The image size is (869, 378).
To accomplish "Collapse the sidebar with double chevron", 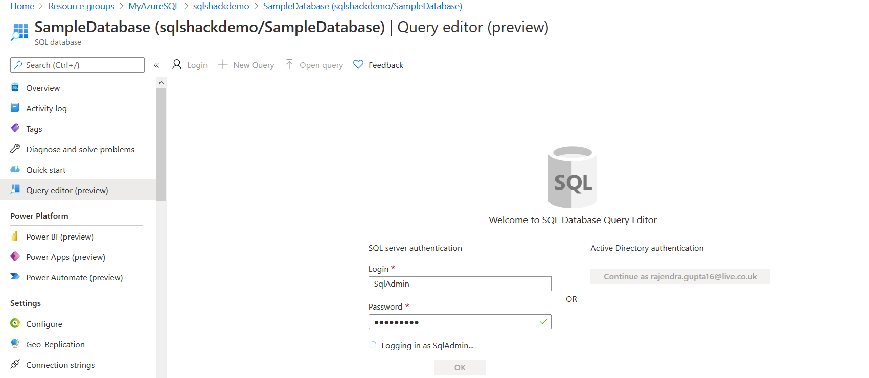I will 156,65.
